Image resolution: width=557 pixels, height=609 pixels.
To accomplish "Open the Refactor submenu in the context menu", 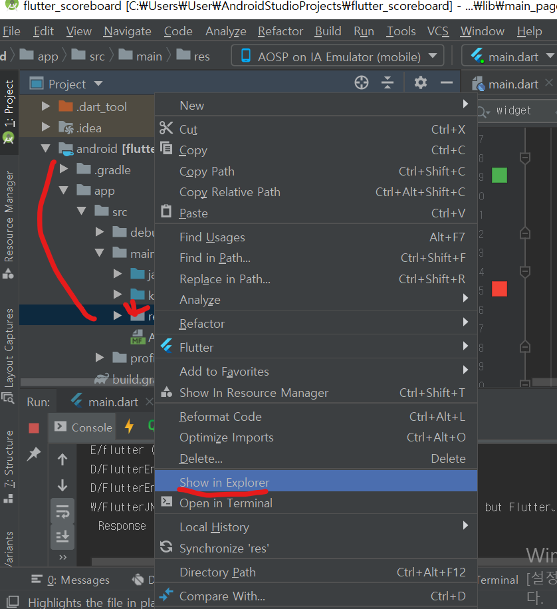I will pyautogui.click(x=316, y=323).
